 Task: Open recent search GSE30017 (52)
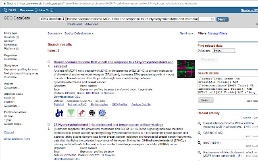tap(213, 133)
